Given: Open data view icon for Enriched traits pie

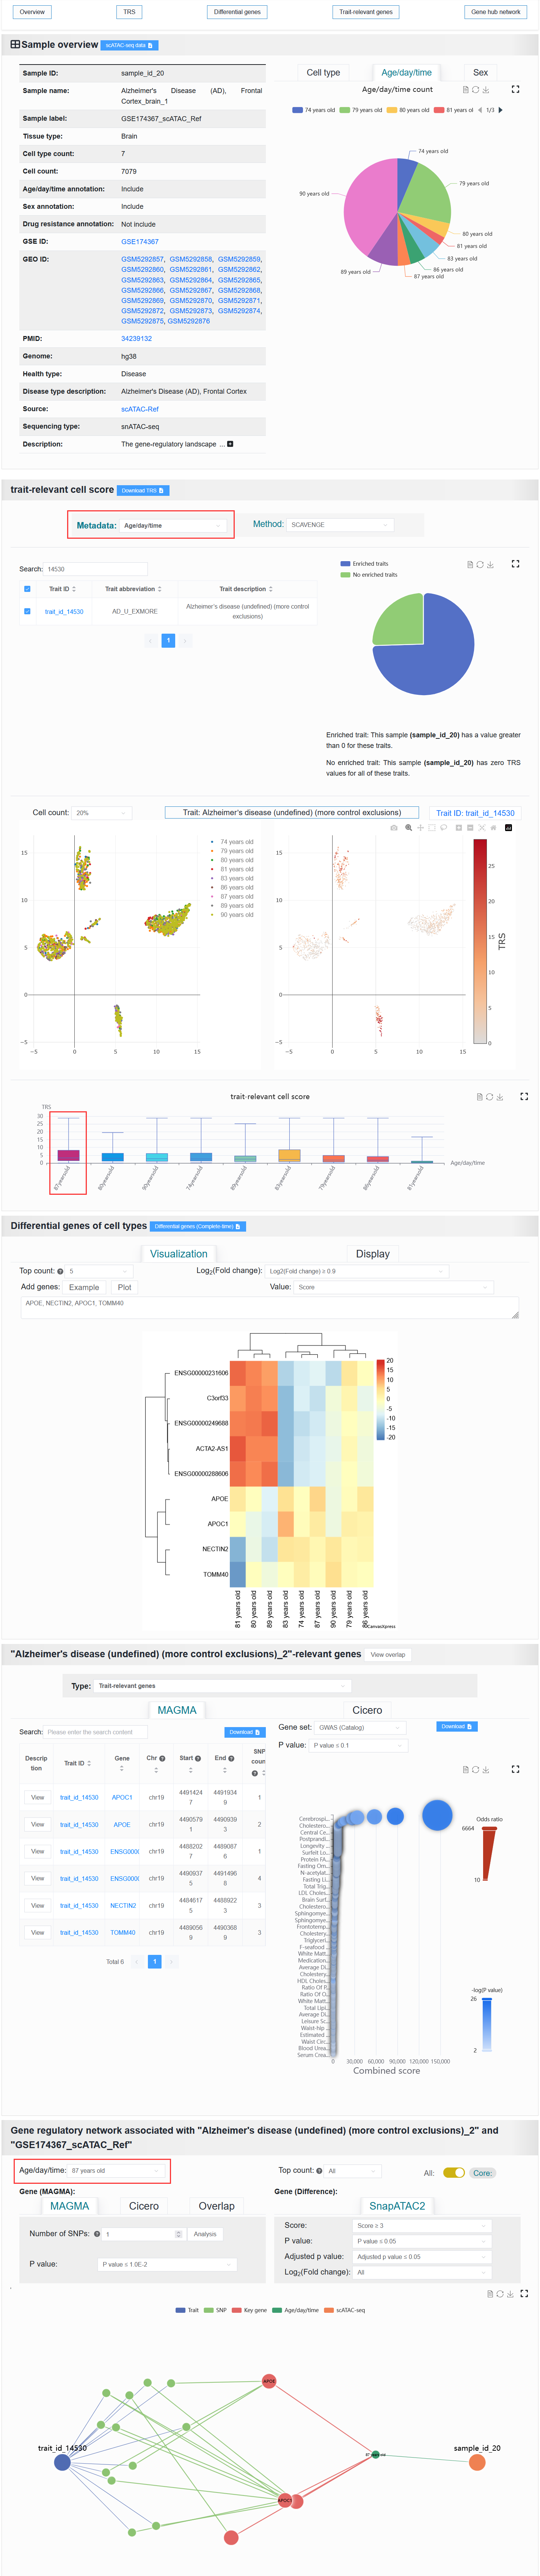Looking at the screenshot, I should click(470, 564).
